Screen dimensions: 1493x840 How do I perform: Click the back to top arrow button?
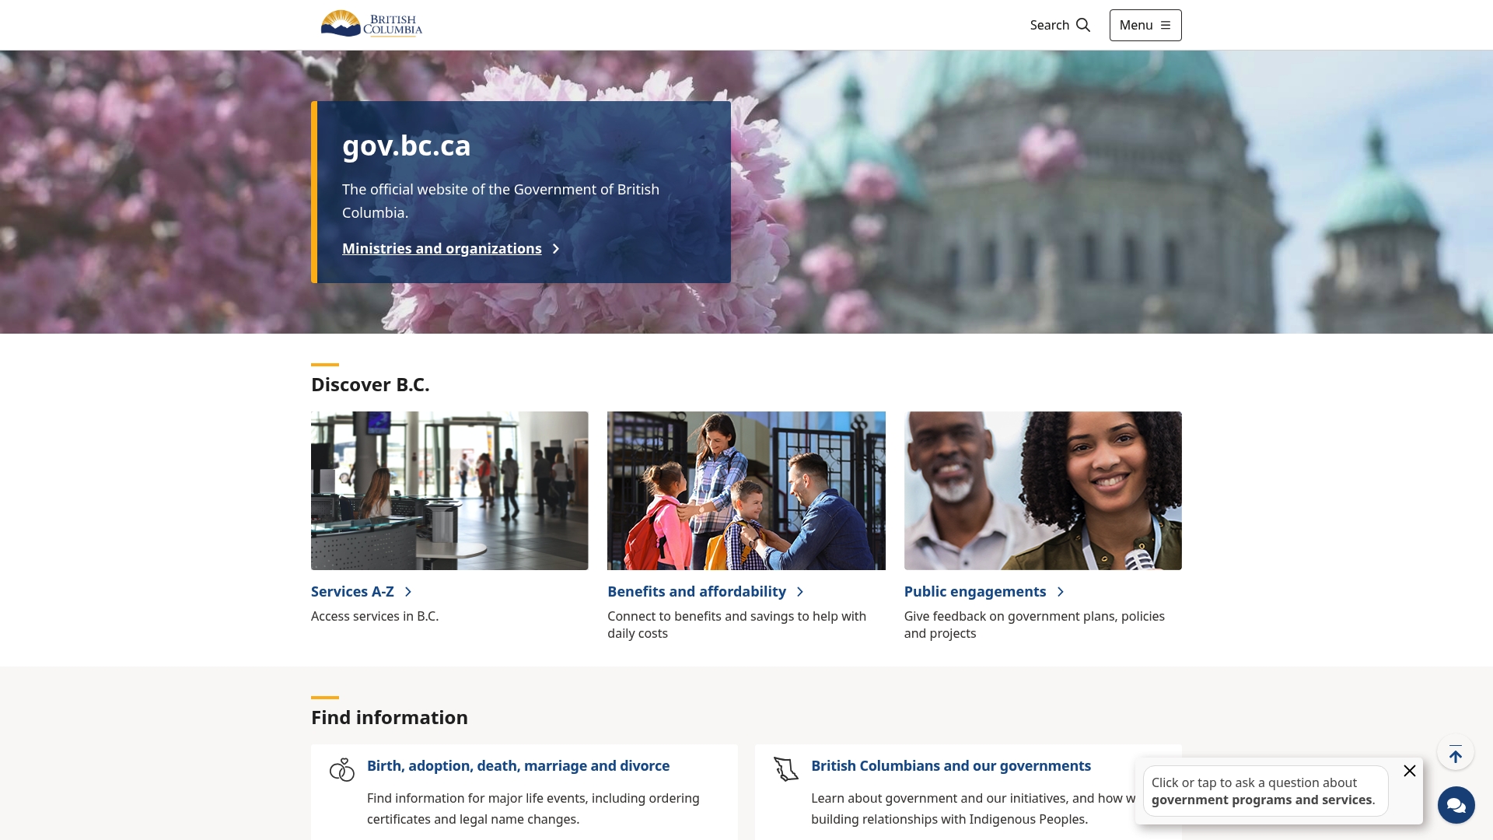click(x=1456, y=754)
